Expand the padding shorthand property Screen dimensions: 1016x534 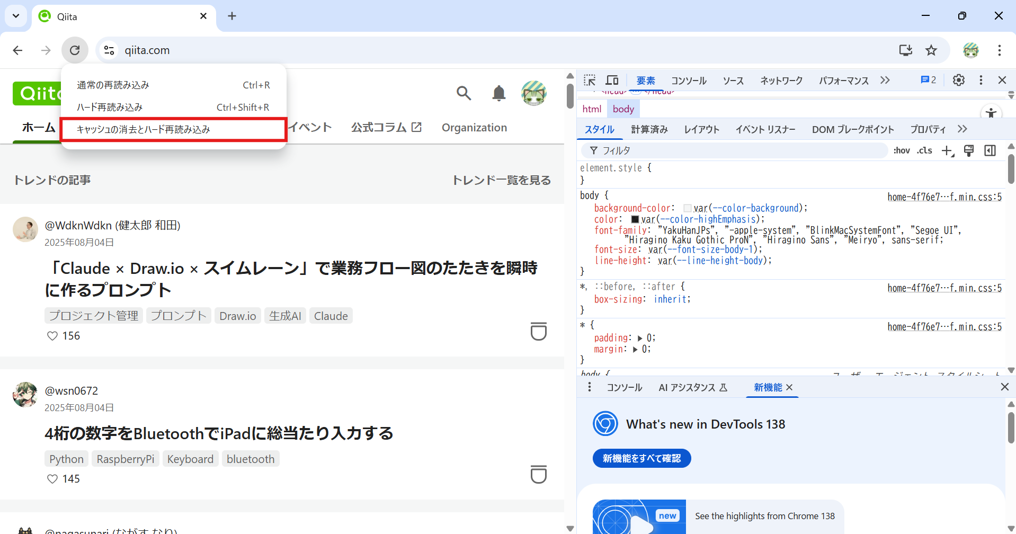coord(639,337)
